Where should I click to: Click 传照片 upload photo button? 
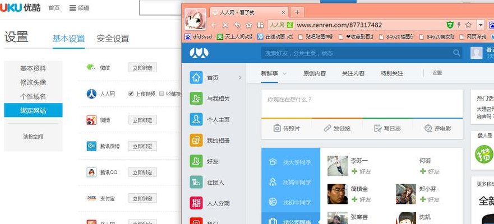point(287,128)
